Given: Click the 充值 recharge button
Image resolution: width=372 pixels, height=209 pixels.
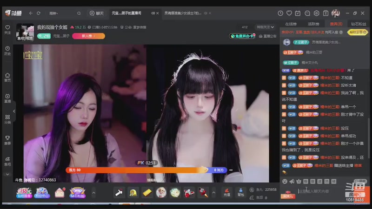Looking at the screenshot, I should pyautogui.click(x=227, y=192).
